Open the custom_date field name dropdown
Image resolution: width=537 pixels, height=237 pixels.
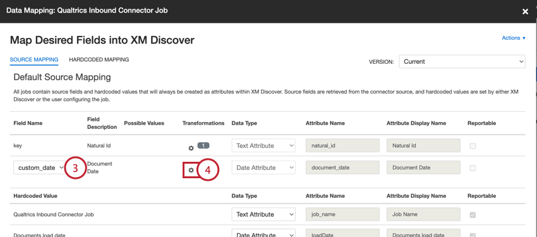click(x=40, y=168)
